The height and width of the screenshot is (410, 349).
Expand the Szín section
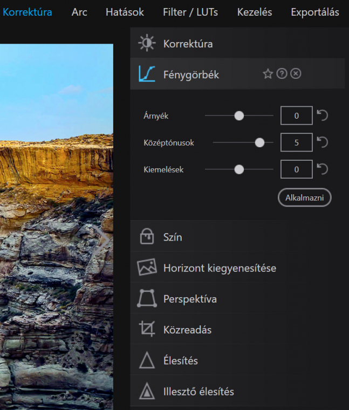239,237
